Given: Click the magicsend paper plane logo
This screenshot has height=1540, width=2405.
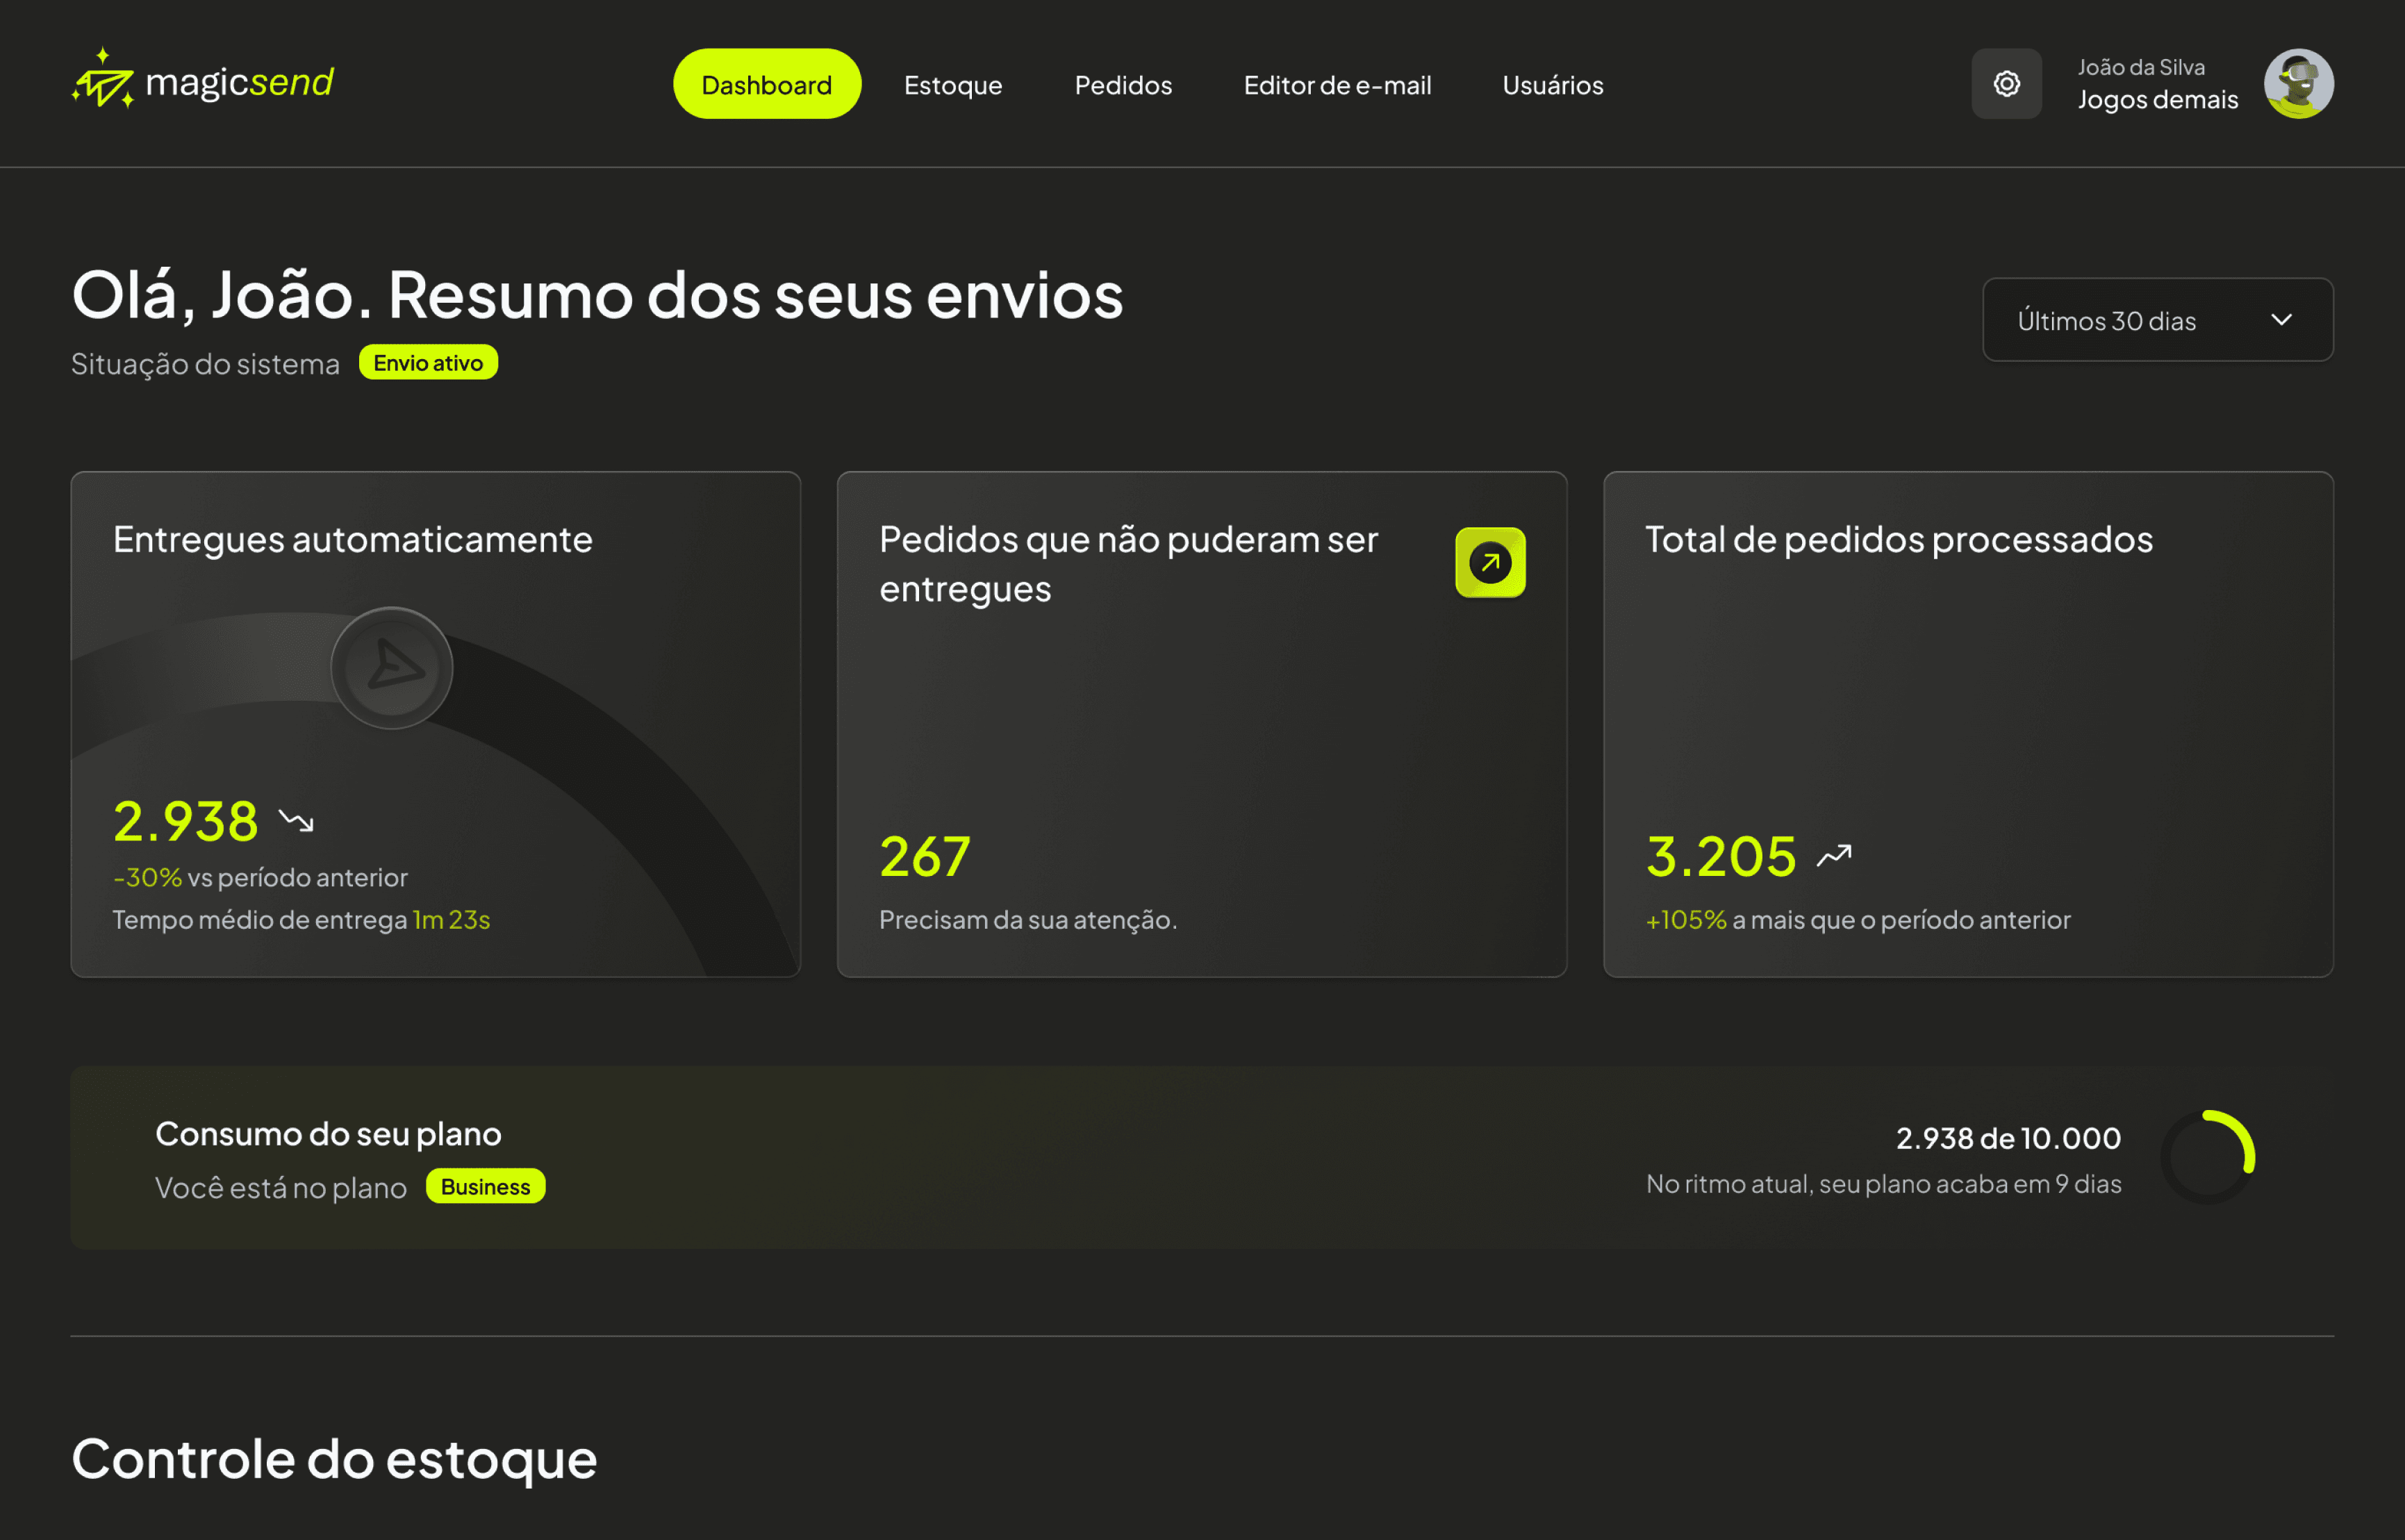Looking at the screenshot, I should 103,80.
